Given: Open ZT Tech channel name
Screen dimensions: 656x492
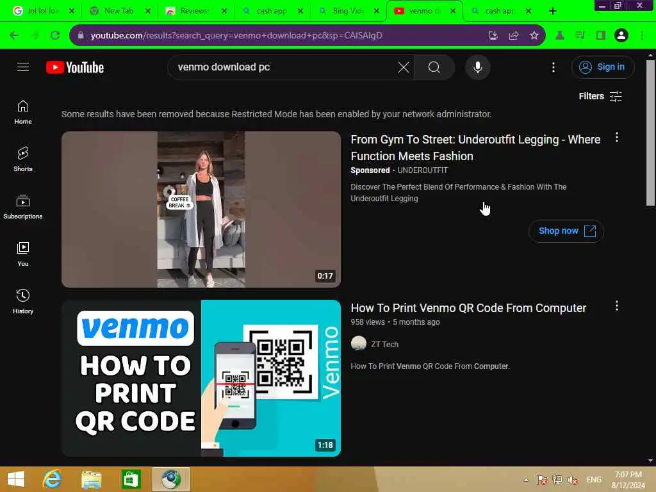Looking at the screenshot, I should pyautogui.click(x=384, y=344).
